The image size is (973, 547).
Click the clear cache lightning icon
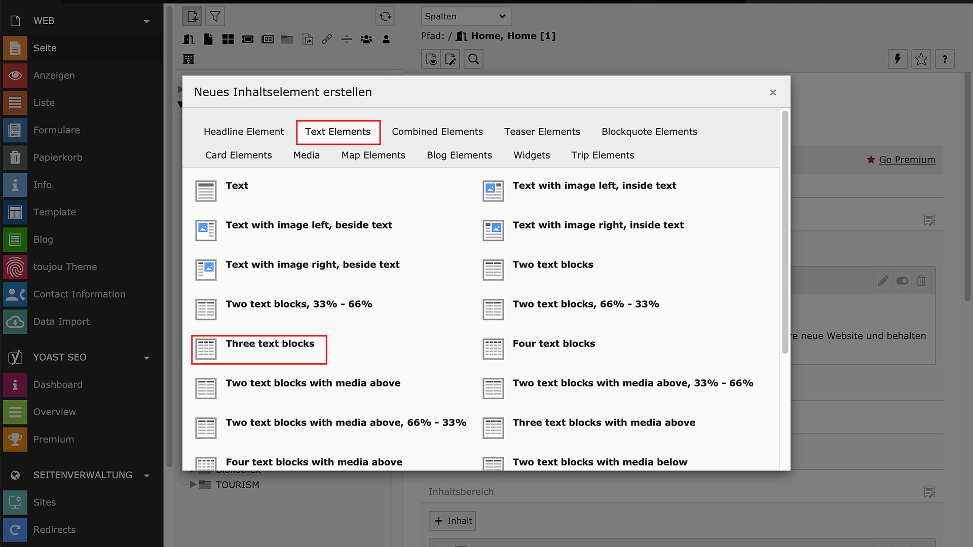tap(897, 59)
